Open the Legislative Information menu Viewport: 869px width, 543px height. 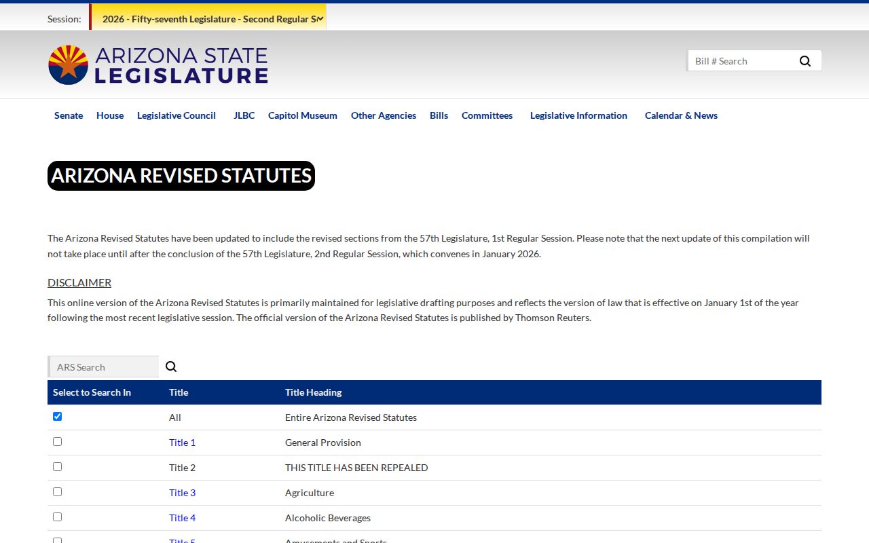tap(578, 115)
